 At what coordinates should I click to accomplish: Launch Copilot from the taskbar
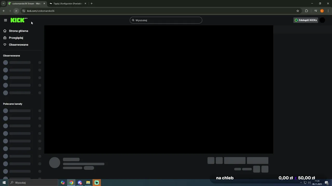click(63, 183)
